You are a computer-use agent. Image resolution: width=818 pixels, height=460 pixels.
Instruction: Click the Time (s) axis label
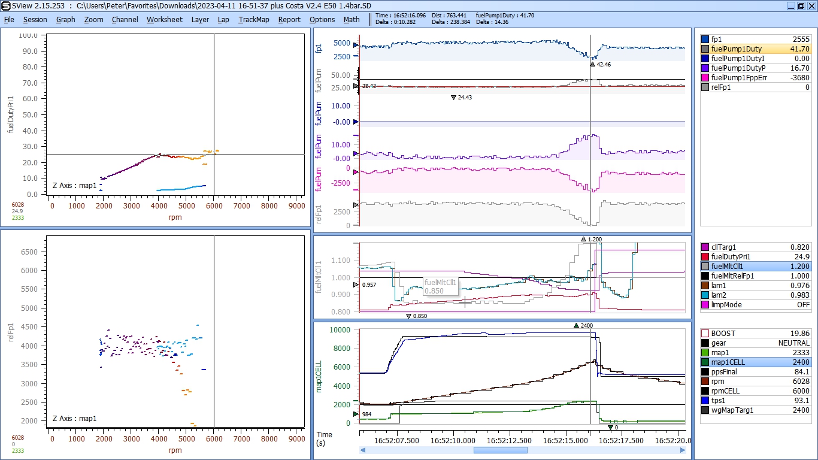pyautogui.click(x=324, y=438)
